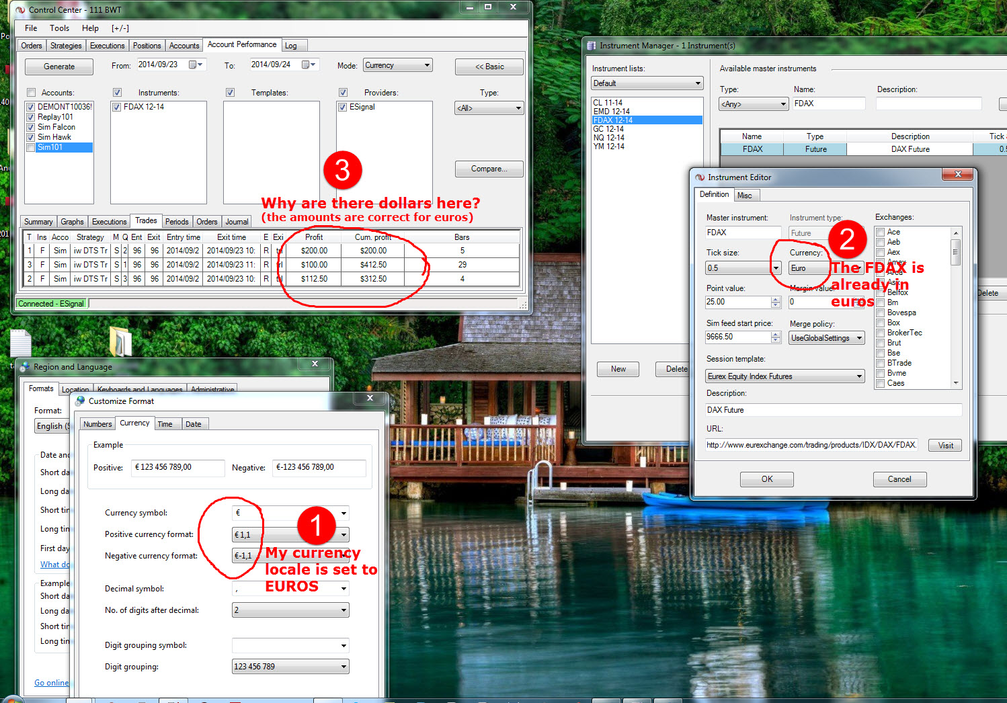Confirm the Instrument Editor with OK
This screenshot has width=1007, height=703.
point(767,479)
